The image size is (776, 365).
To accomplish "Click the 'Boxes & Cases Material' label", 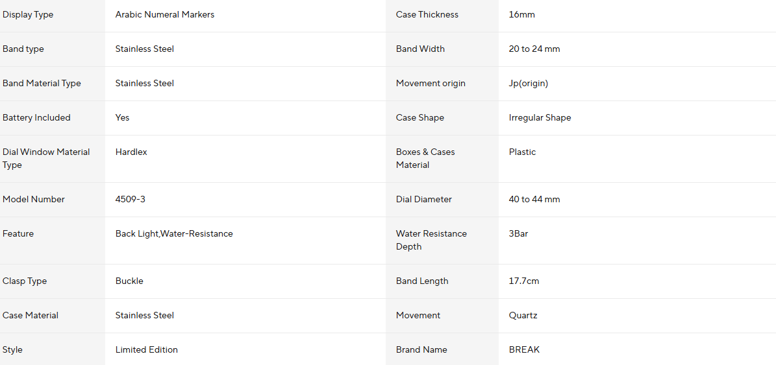I will tap(425, 158).
